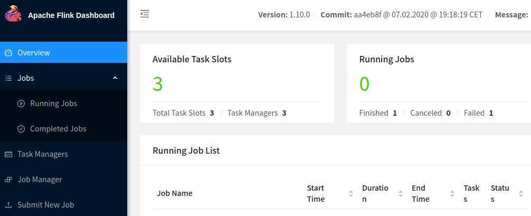Click the Jobs list icon

click(x=8, y=78)
